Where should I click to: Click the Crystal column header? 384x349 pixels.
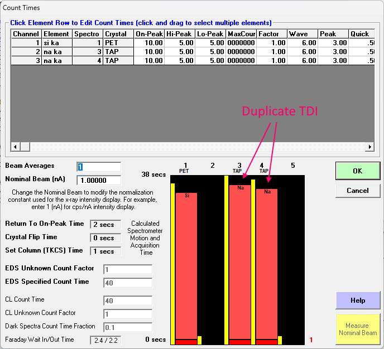tap(118, 34)
